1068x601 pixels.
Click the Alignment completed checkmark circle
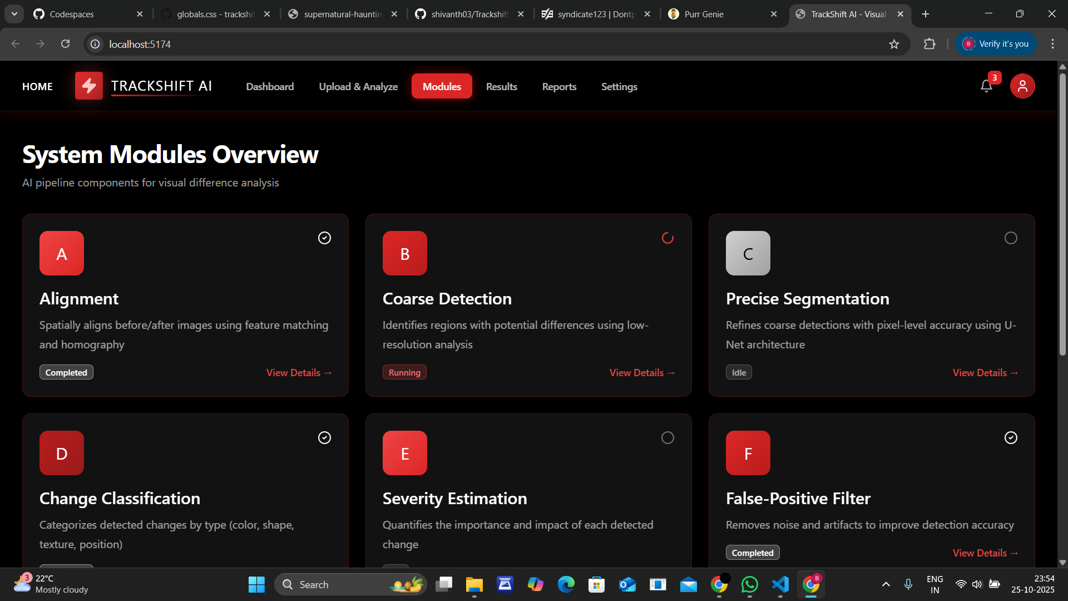click(x=324, y=238)
